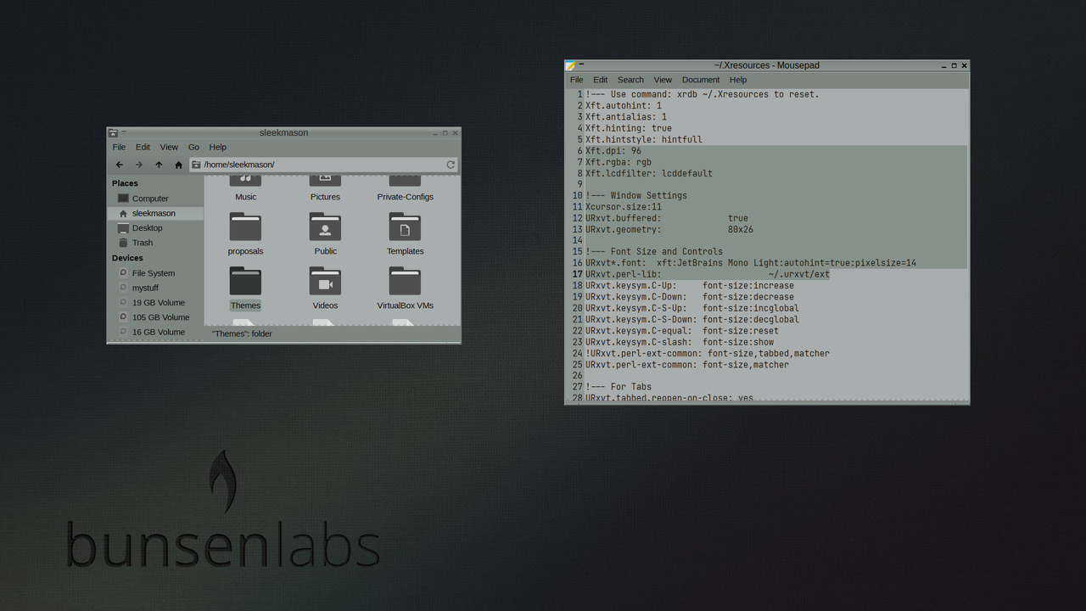This screenshot has height=611, width=1086.
Task: Click the "Xft.lcdfilter: lcddefault" line
Action: pos(649,173)
